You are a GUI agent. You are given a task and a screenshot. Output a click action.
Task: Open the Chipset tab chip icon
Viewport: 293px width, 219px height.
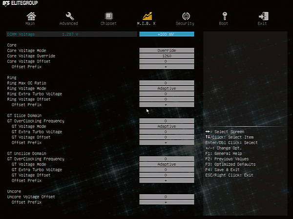(x=108, y=16)
